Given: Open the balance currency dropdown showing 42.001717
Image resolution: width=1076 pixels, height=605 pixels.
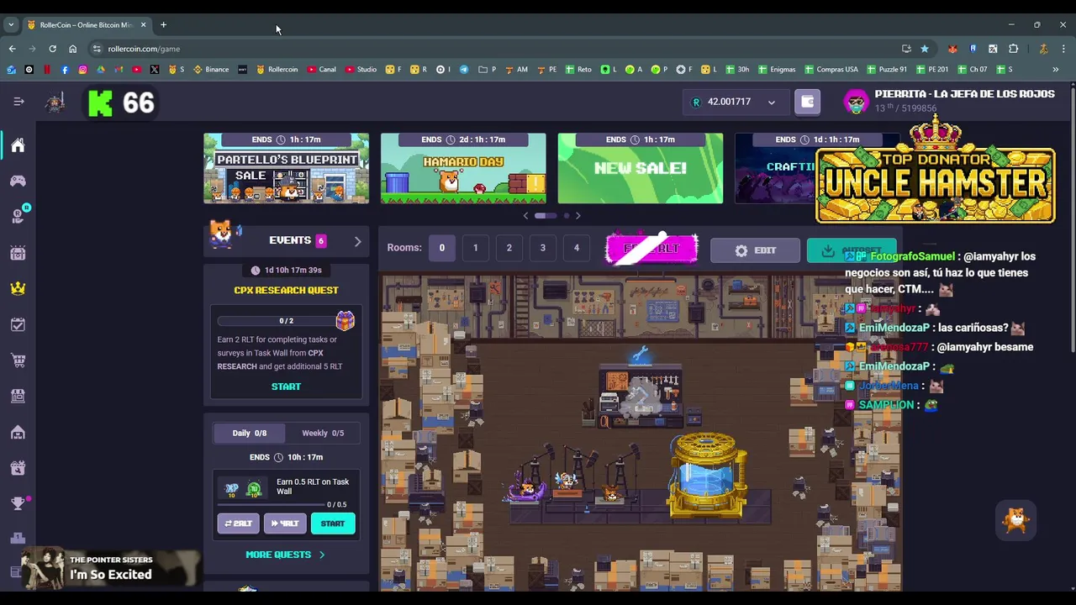Looking at the screenshot, I should point(735,102).
